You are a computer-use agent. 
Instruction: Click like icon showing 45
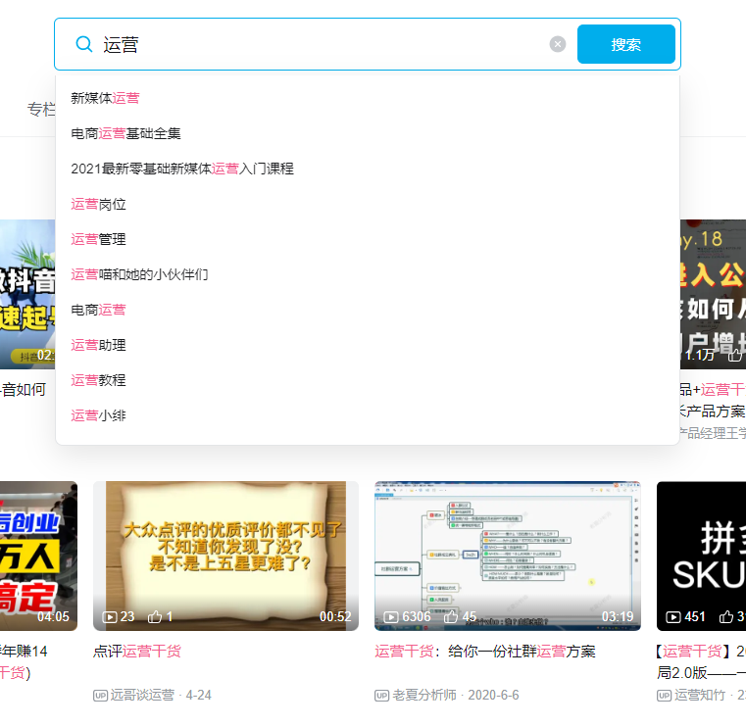click(451, 616)
